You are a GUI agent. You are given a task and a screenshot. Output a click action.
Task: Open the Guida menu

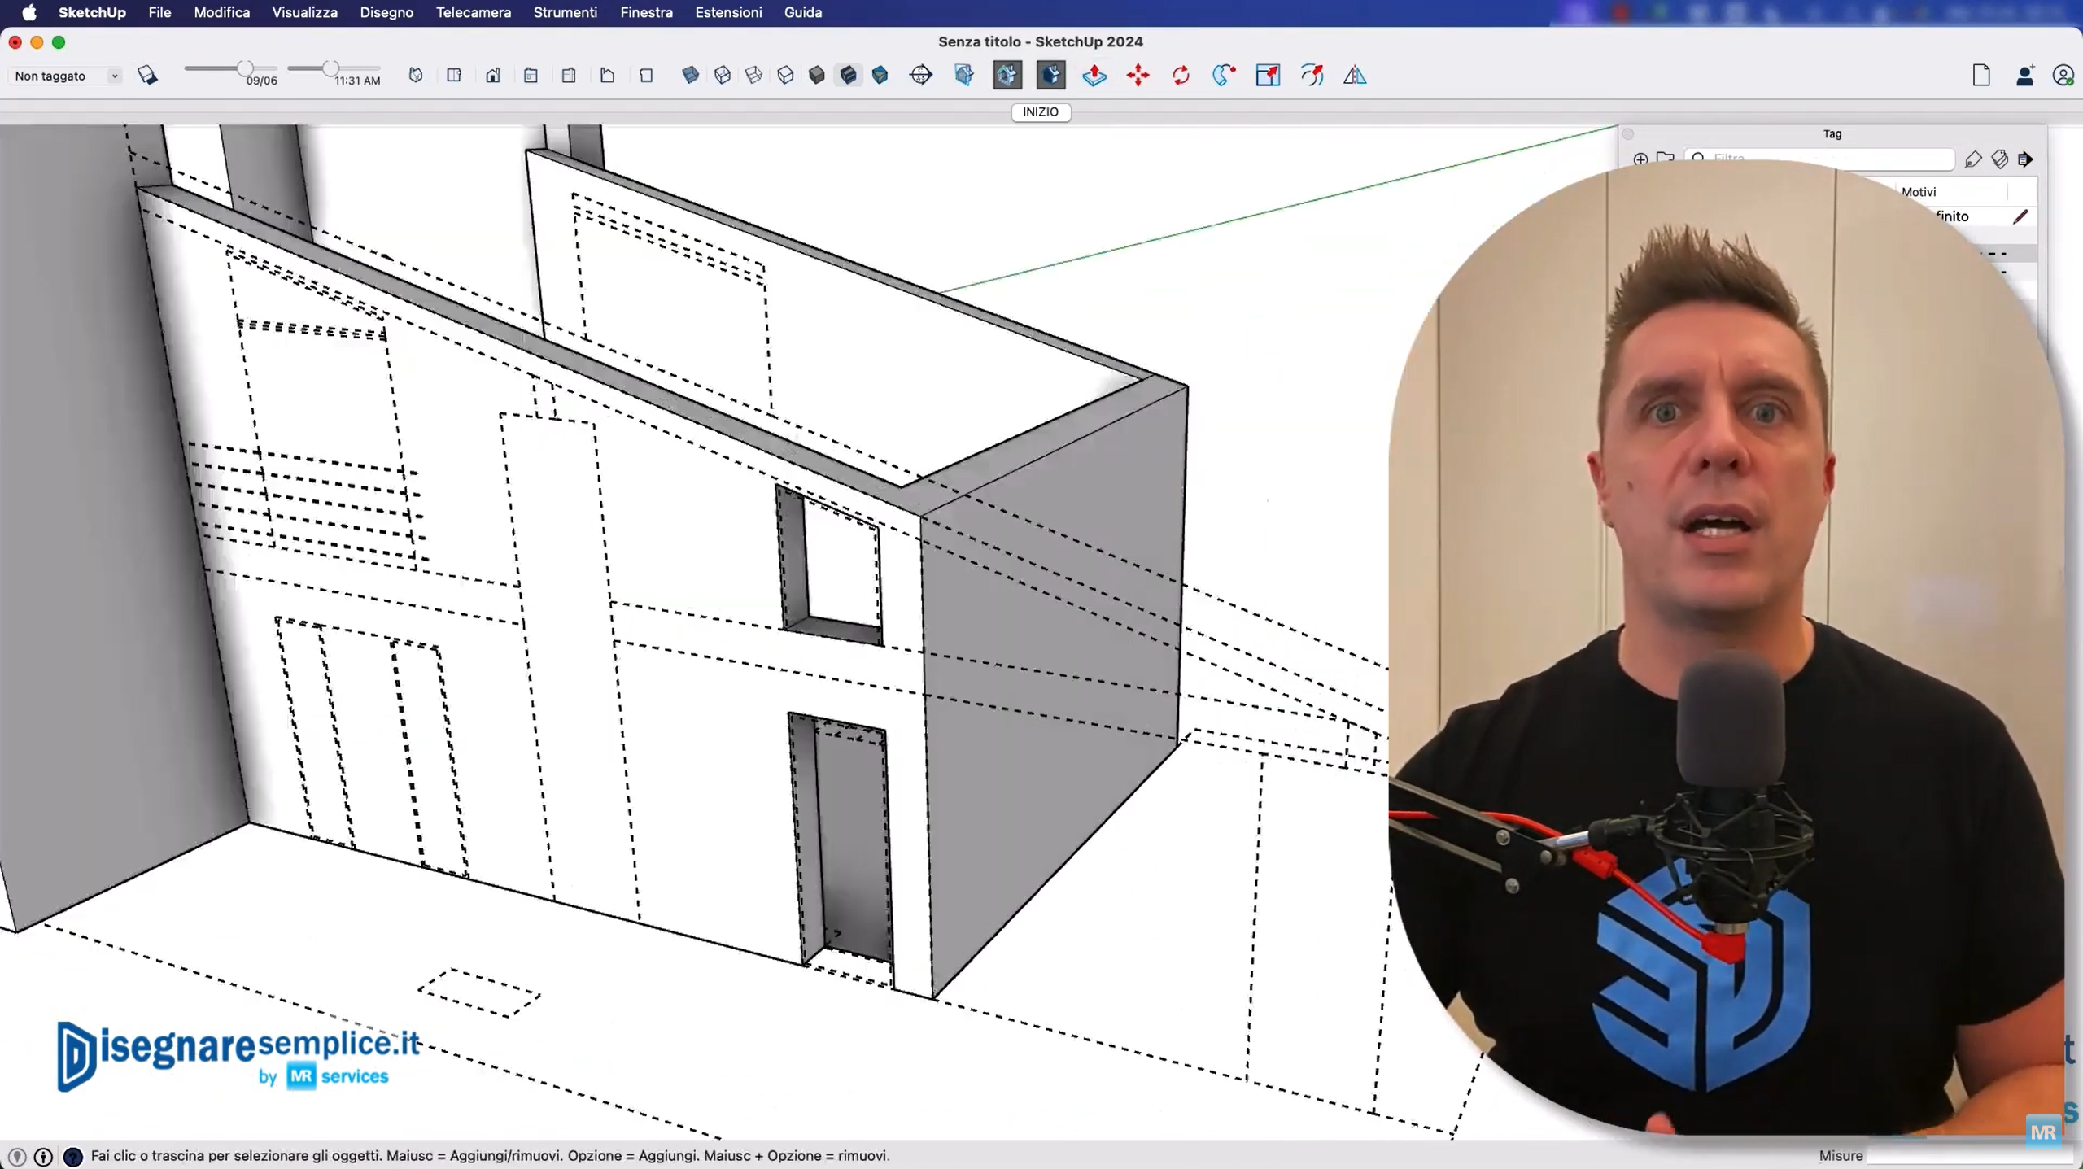(803, 12)
